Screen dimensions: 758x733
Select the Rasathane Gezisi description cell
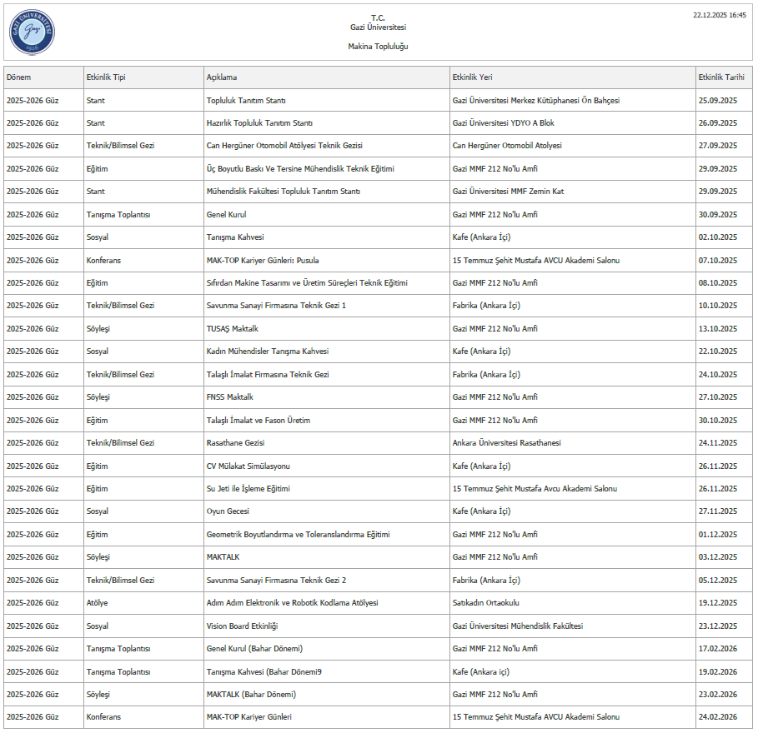pyautogui.click(x=235, y=443)
